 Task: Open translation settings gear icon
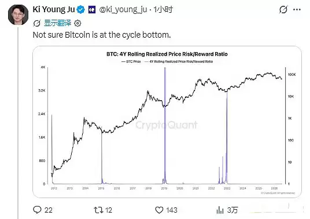(77, 23)
